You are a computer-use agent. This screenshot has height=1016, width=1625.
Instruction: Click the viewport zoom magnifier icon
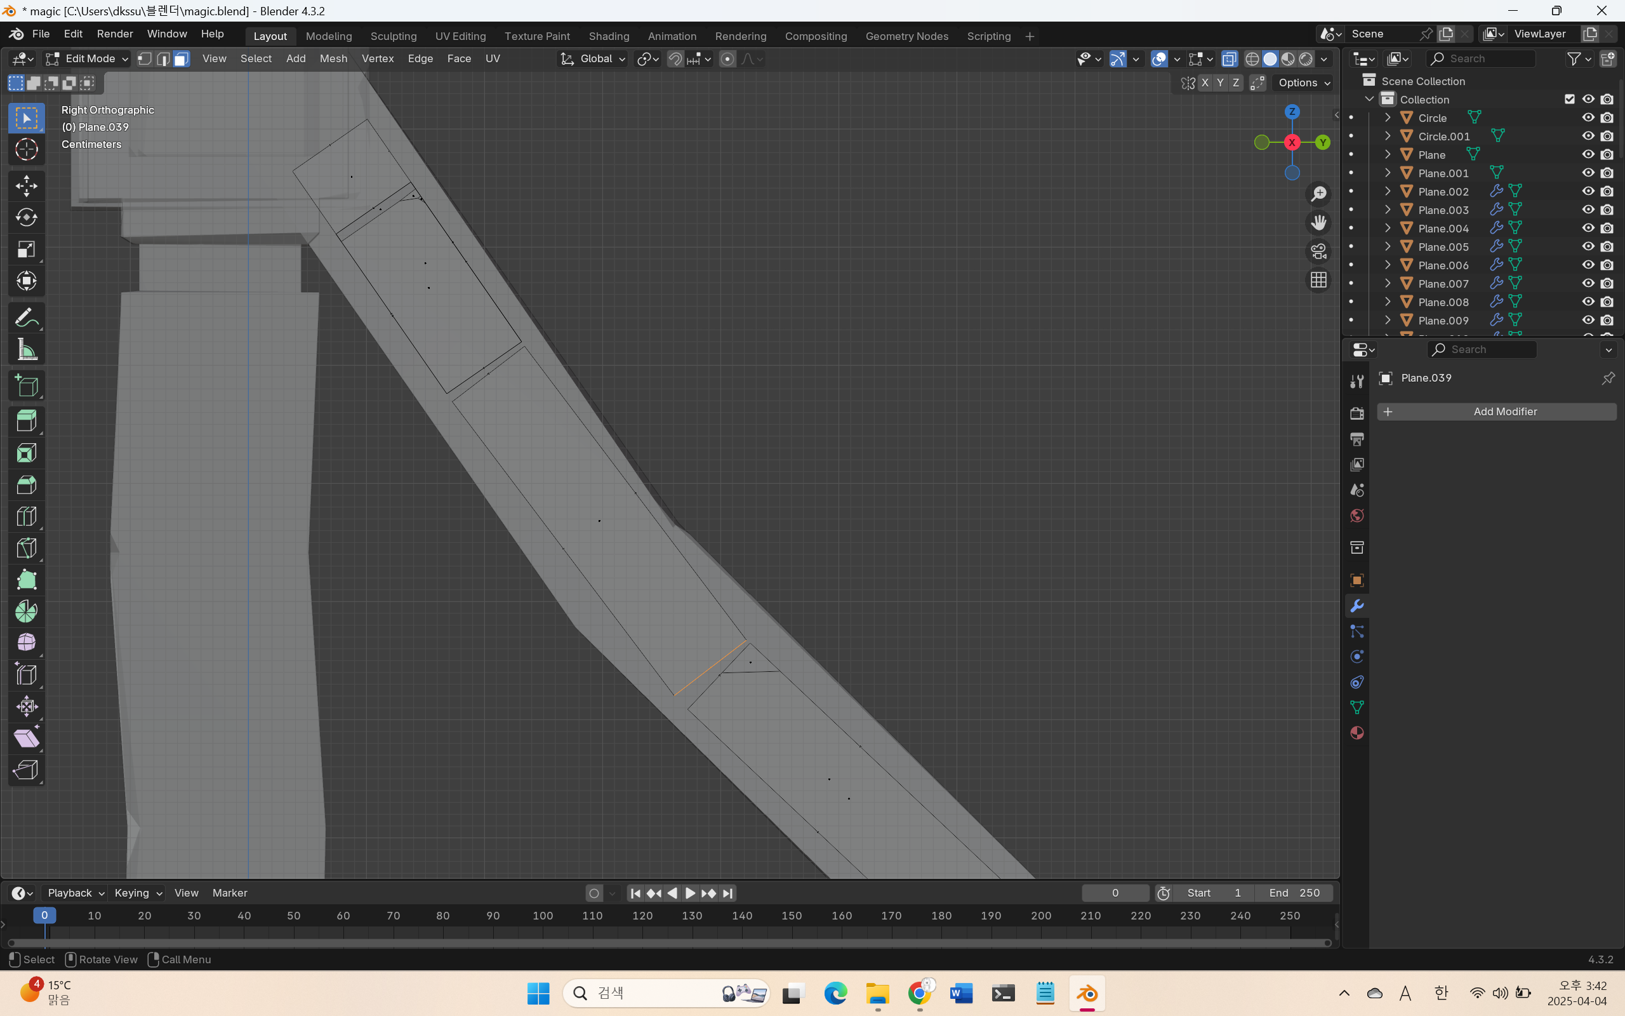point(1319,194)
